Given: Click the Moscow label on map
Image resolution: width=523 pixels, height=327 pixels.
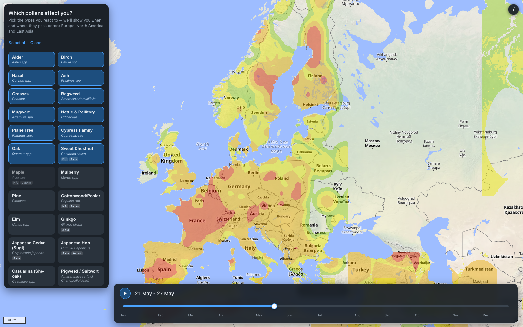Looking at the screenshot, I should point(373,143).
